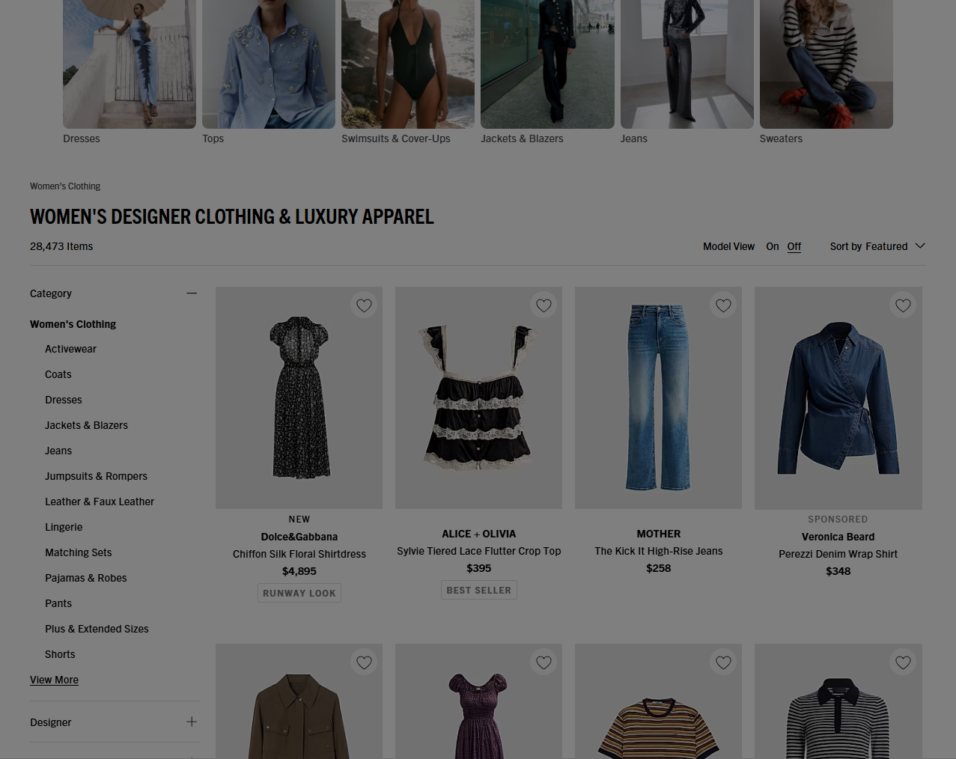Open the Jeans category image tile
Screen dimensions: 956x759
(686, 64)
